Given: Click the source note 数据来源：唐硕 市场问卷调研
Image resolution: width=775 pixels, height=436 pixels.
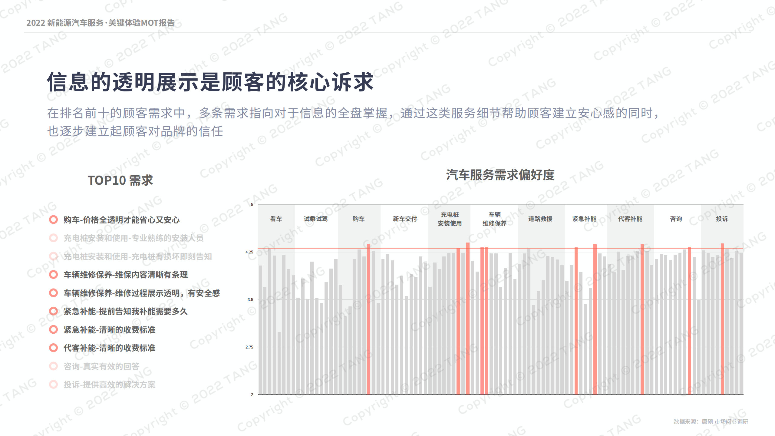Looking at the screenshot, I should click(711, 421).
